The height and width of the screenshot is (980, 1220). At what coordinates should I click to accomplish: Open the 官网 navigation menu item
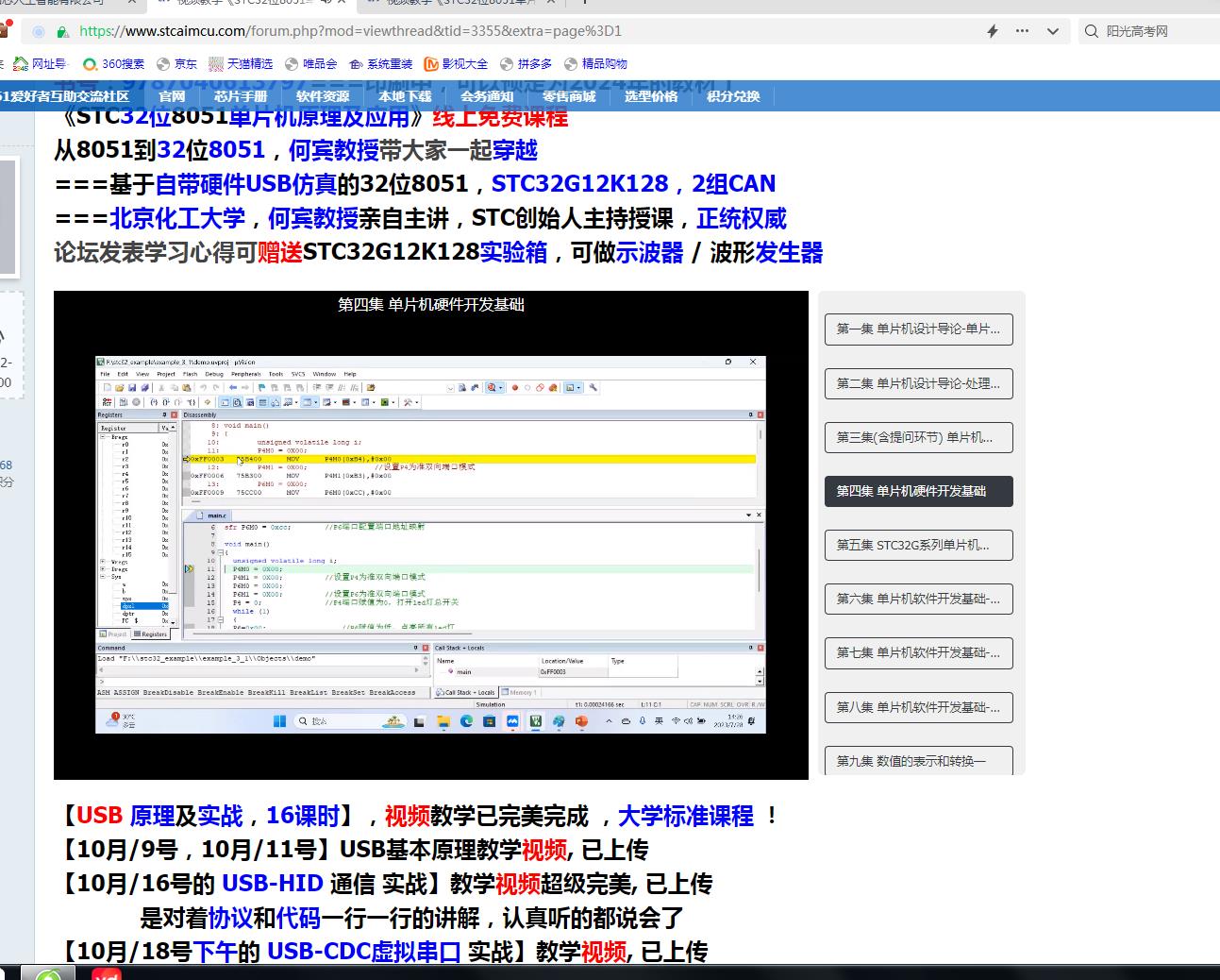pyautogui.click(x=172, y=96)
